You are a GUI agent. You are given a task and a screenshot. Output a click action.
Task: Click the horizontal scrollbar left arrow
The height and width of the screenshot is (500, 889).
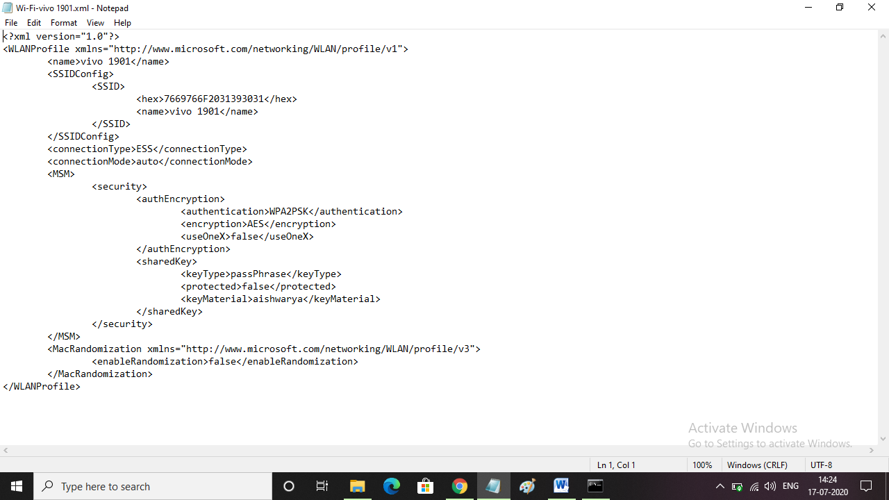[x=6, y=451]
